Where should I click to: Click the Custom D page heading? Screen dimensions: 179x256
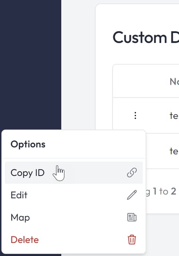(x=145, y=38)
